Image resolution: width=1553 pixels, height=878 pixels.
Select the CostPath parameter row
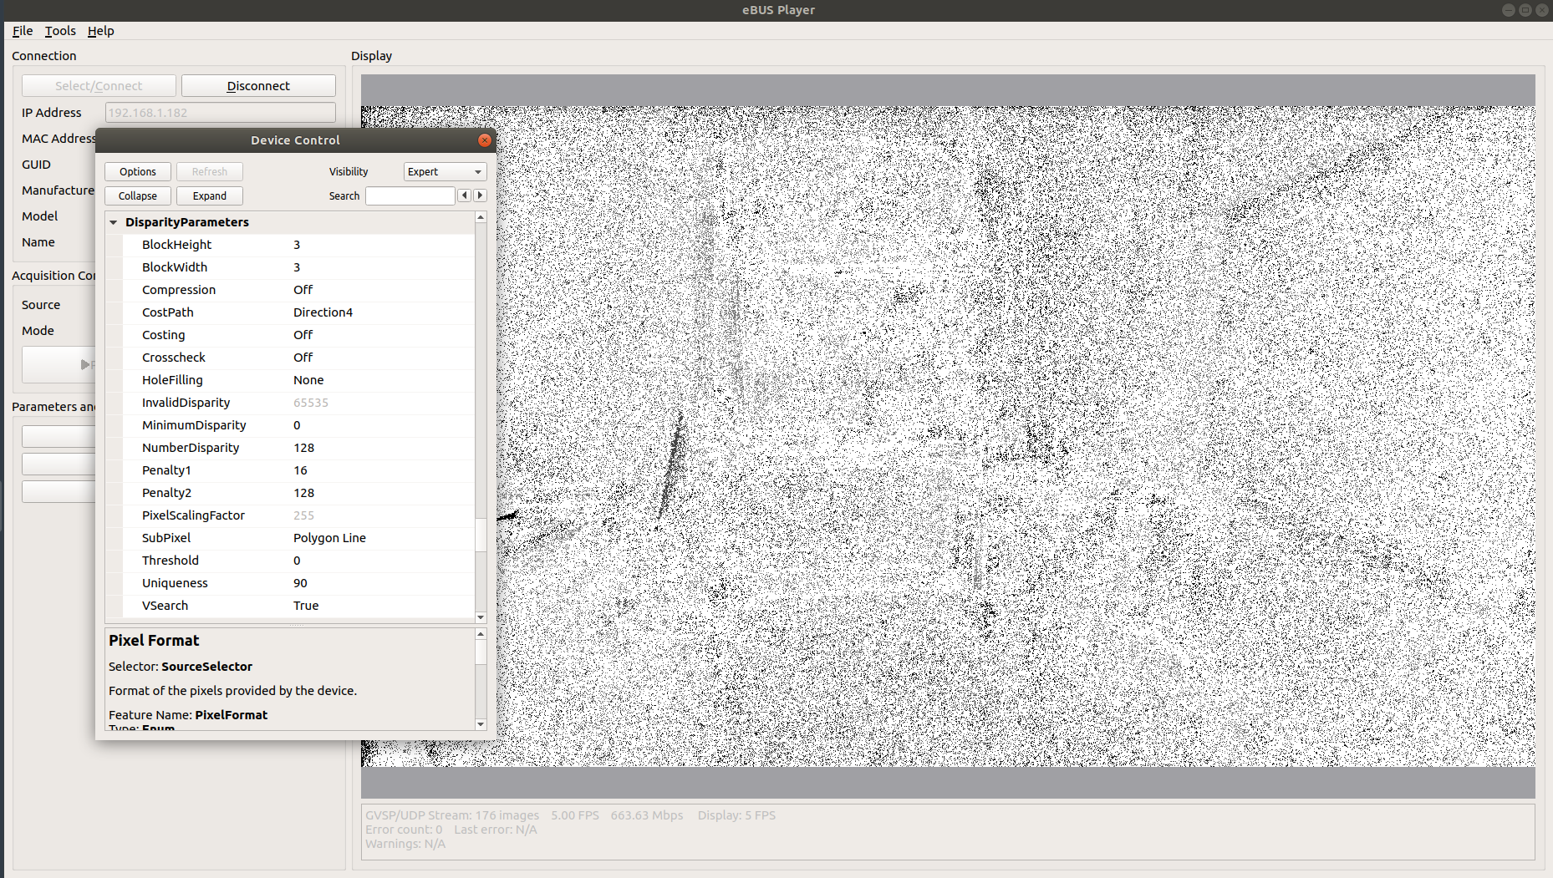(290, 312)
